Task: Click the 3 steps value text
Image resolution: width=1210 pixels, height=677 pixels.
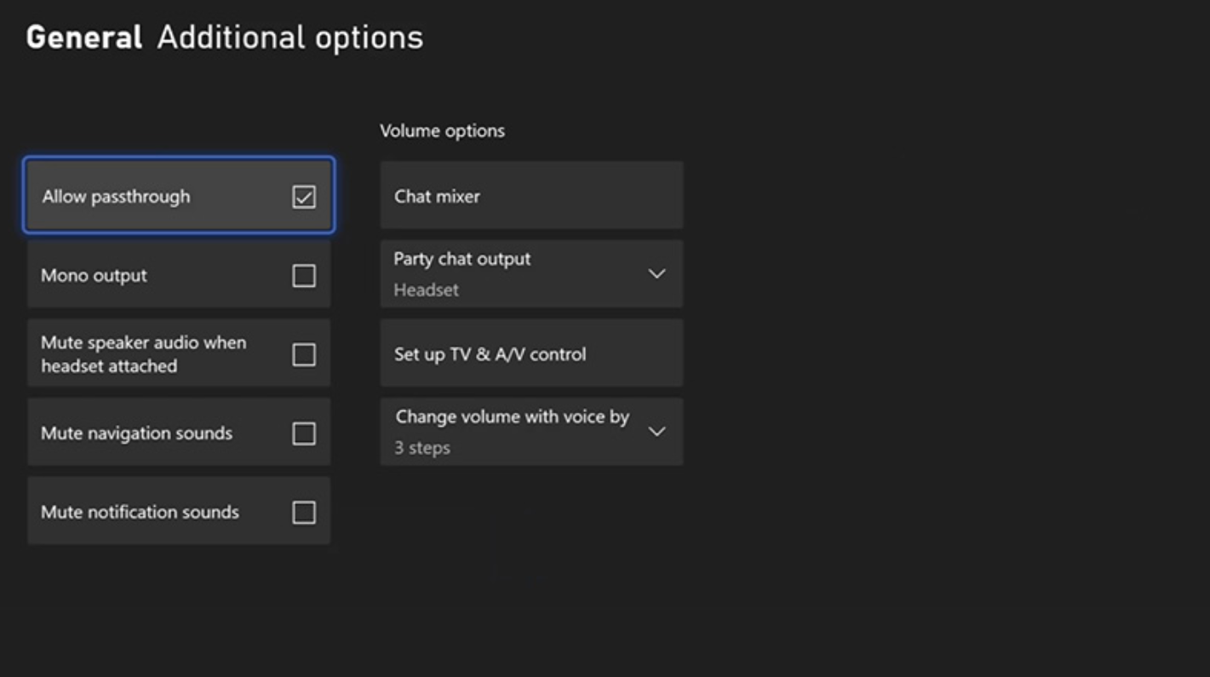Action: [421, 448]
